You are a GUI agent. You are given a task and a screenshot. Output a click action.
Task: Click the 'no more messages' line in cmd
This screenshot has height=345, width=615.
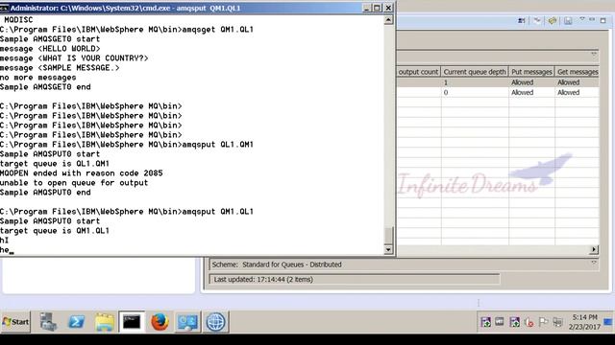[x=38, y=78]
